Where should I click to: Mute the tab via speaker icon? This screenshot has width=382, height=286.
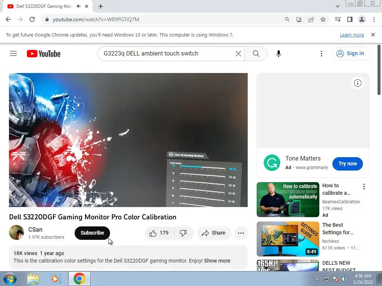[78, 6]
